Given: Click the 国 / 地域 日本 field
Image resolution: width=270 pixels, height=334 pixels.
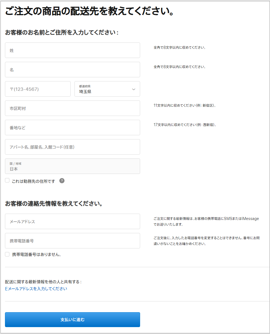Looking at the screenshot, I should point(73,166).
